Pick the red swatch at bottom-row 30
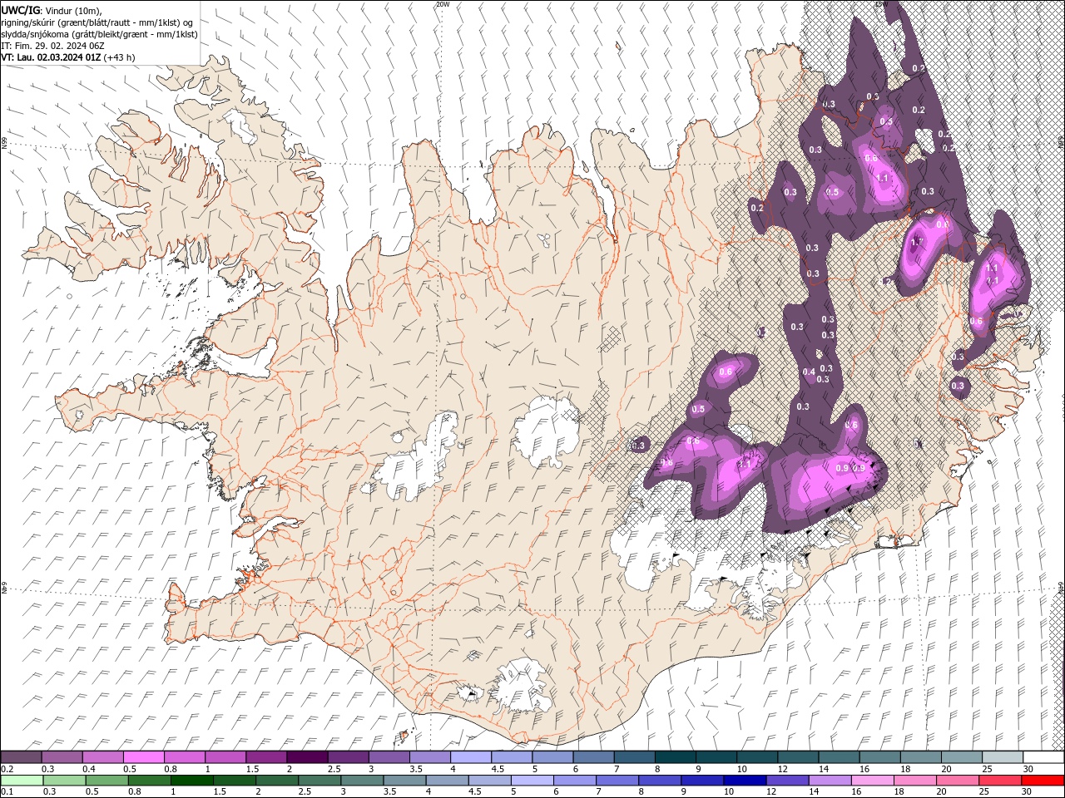 (x=1043, y=781)
